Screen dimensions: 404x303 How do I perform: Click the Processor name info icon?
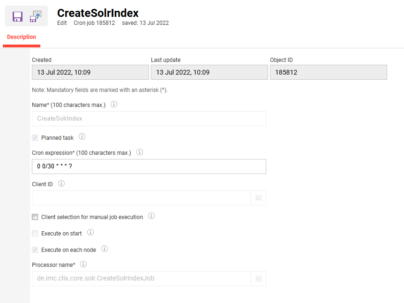[83, 264]
